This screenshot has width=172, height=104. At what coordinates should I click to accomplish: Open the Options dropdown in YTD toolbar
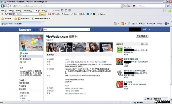(102, 14)
